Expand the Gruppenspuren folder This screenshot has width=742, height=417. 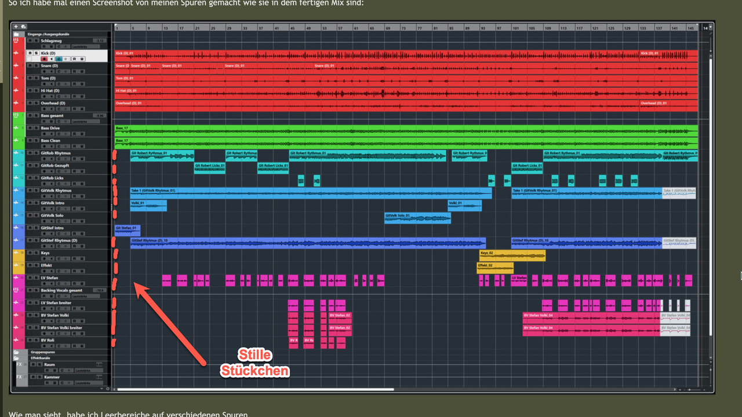[16, 352]
